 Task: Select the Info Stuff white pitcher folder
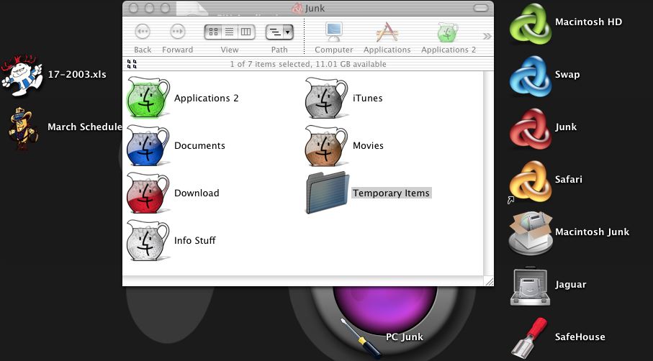tap(148, 240)
